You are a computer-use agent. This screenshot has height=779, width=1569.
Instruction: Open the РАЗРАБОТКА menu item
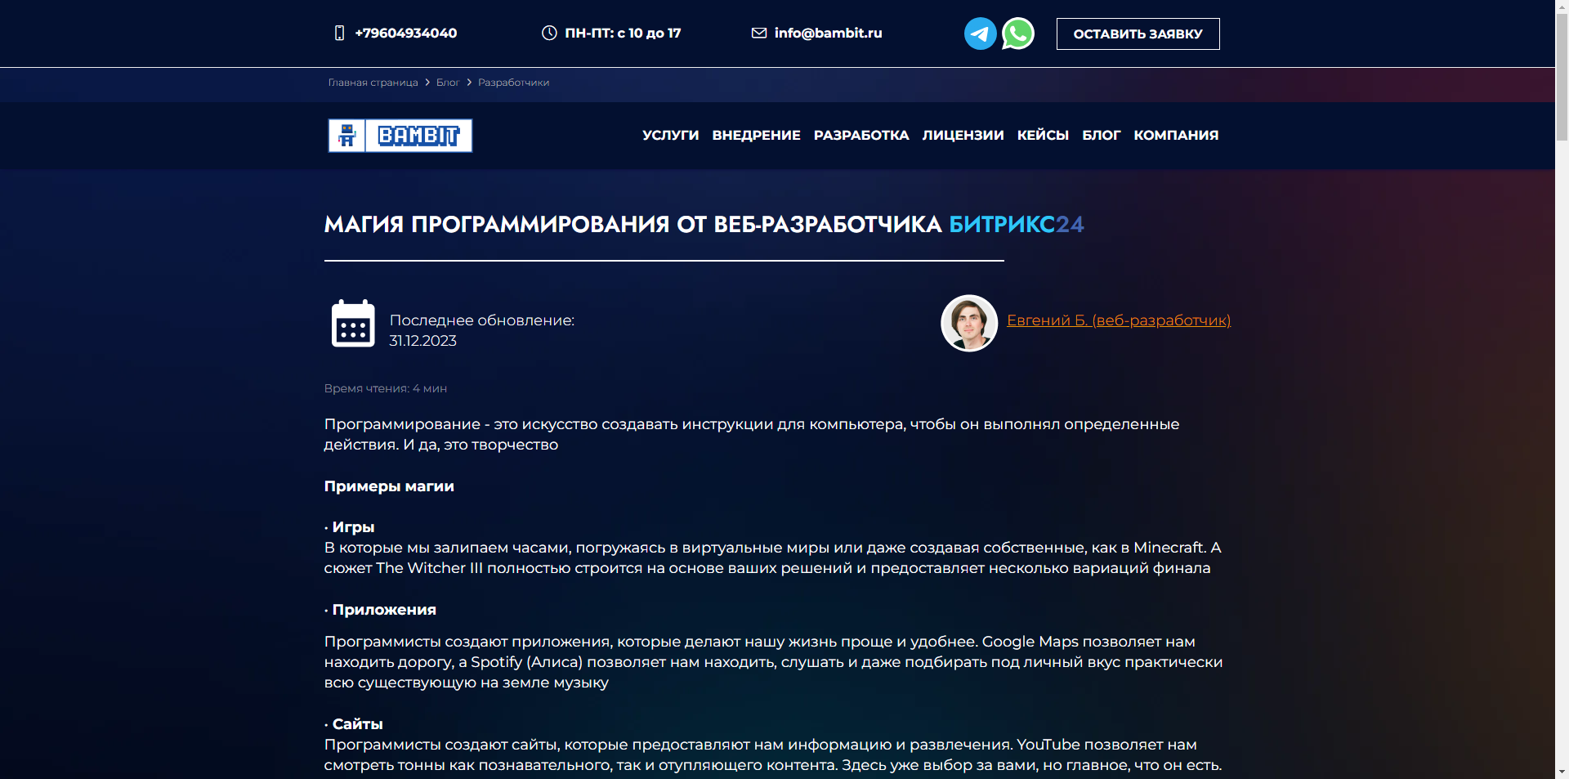coord(861,135)
